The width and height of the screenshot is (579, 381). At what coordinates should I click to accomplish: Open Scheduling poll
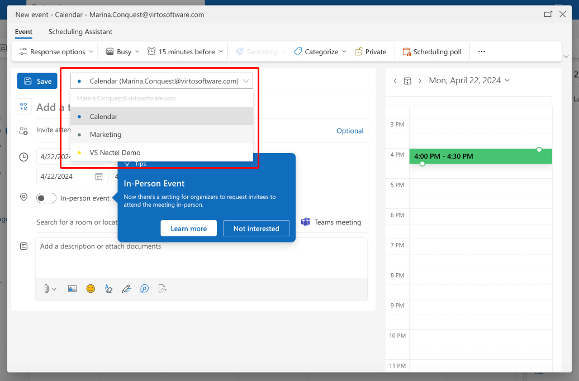pos(432,52)
